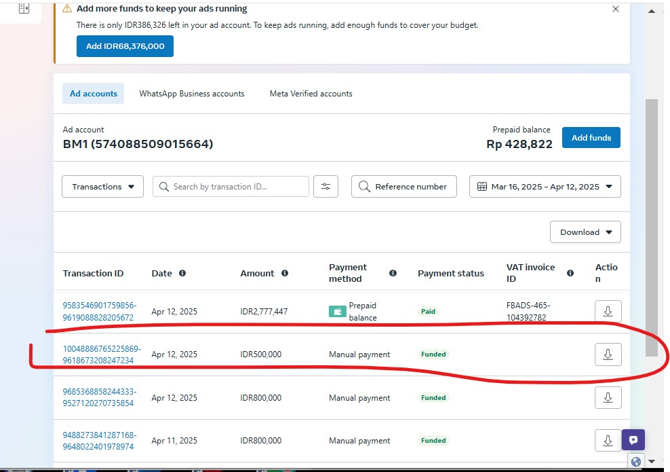The height and width of the screenshot is (472, 670).
Task: Open the date range Mar 16 - Apr 12 picker
Action: point(545,187)
